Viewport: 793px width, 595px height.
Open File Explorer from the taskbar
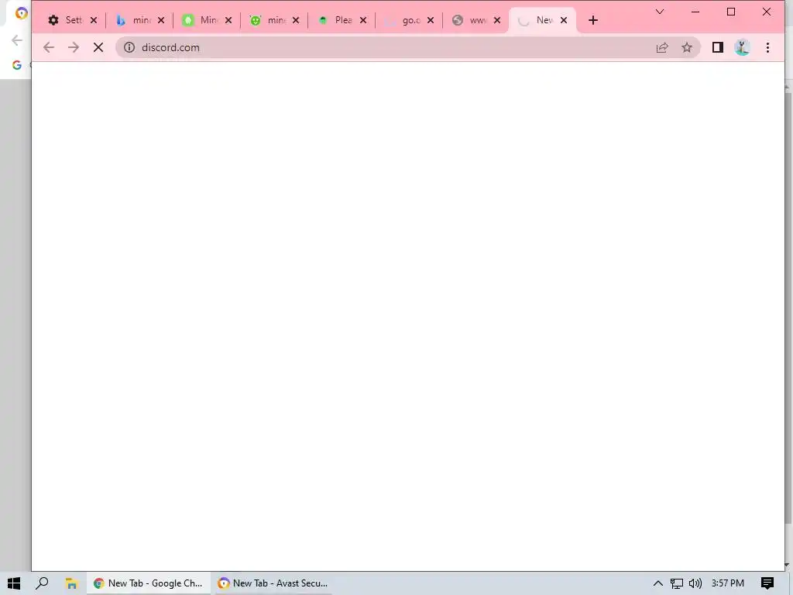pos(71,583)
